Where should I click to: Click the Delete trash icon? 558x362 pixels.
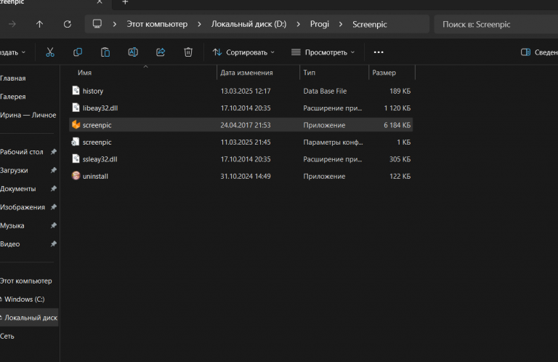click(188, 52)
